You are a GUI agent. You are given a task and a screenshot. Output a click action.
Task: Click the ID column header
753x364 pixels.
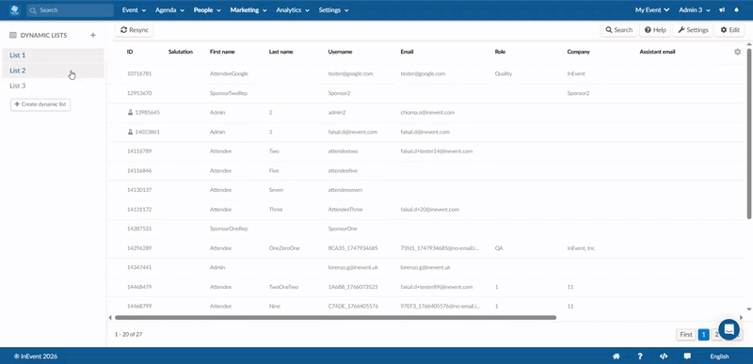coord(130,52)
